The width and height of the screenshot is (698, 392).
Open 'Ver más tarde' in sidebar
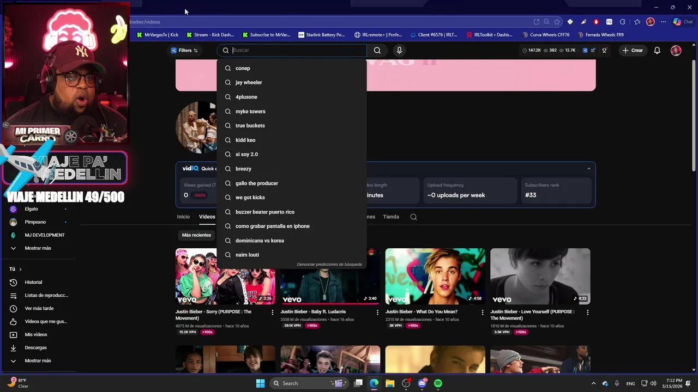(x=38, y=308)
